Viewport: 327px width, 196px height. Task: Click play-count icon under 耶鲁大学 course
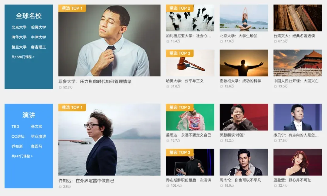click(60, 88)
